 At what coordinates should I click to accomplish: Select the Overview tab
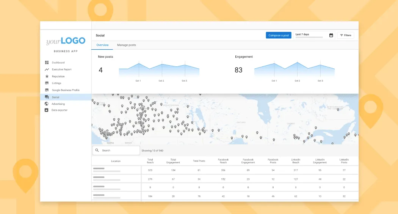pos(102,45)
